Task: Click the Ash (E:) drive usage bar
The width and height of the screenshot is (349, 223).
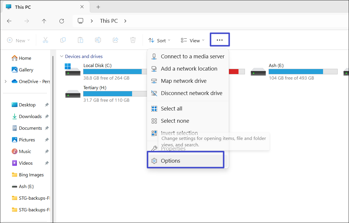Action: [x=303, y=72]
